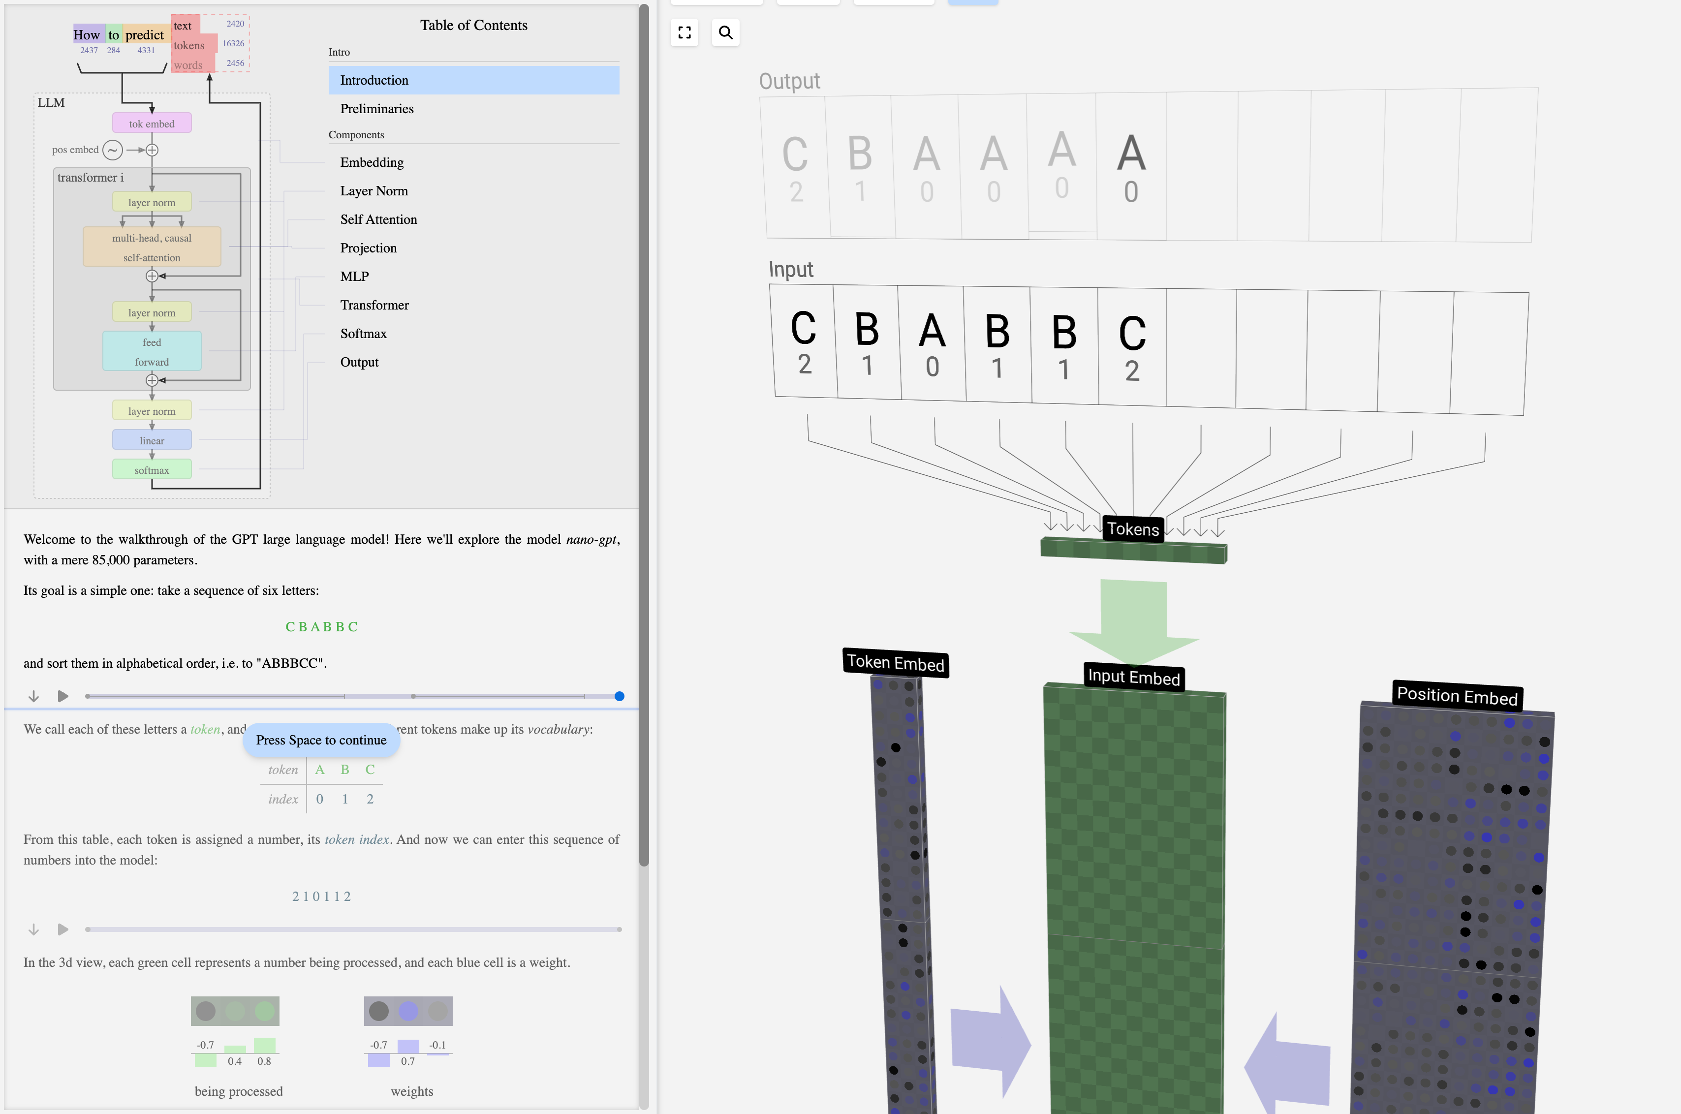Select the feed forward block in diagram
This screenshot has height=1114, width=1681.
pyautogui.click(x=152, y=352)
